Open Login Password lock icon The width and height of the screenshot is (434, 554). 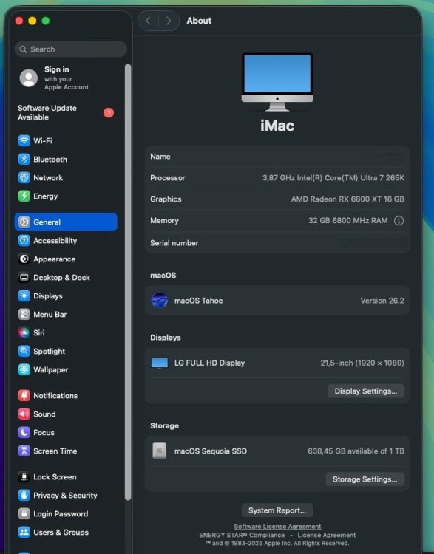(x=24, y=513)
